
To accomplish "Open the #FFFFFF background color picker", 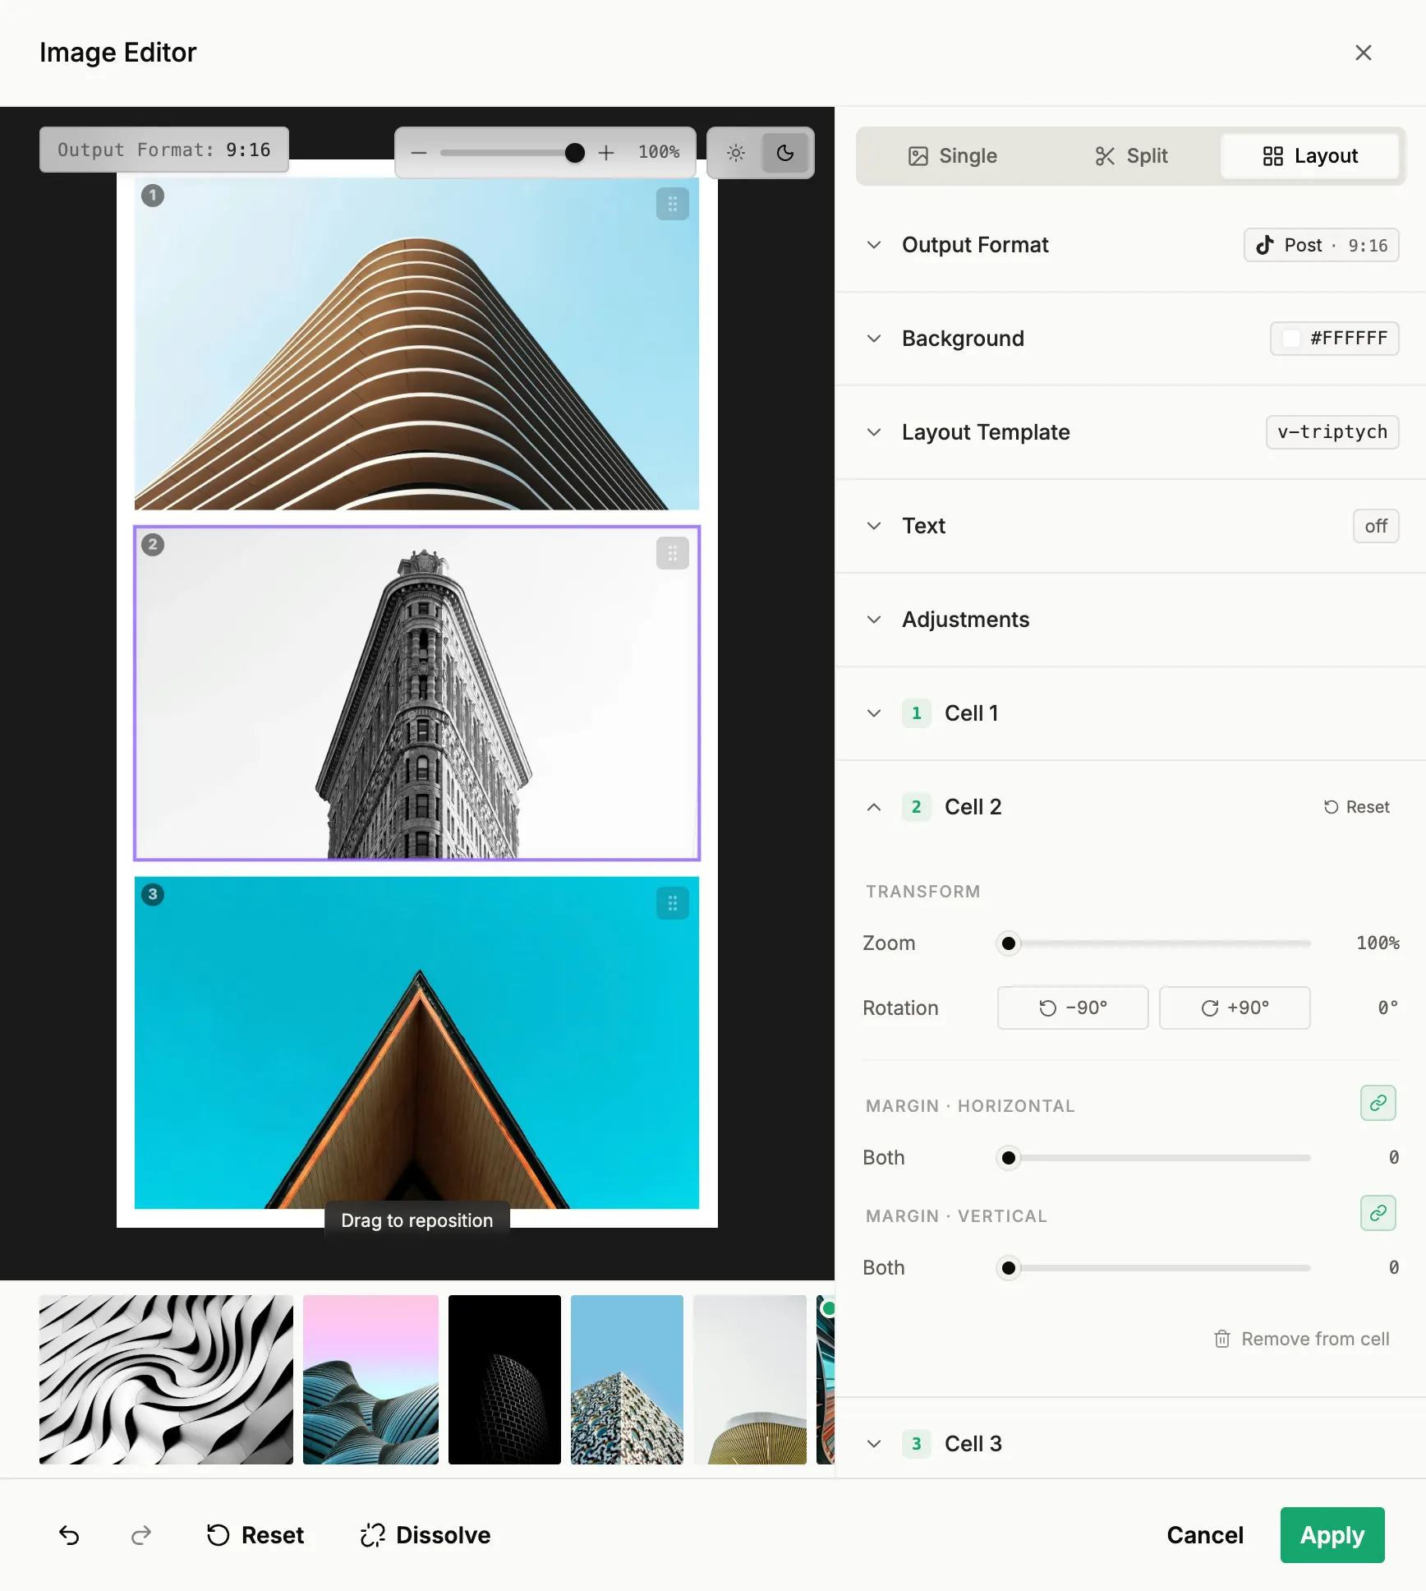I will tap(1335, 339).
